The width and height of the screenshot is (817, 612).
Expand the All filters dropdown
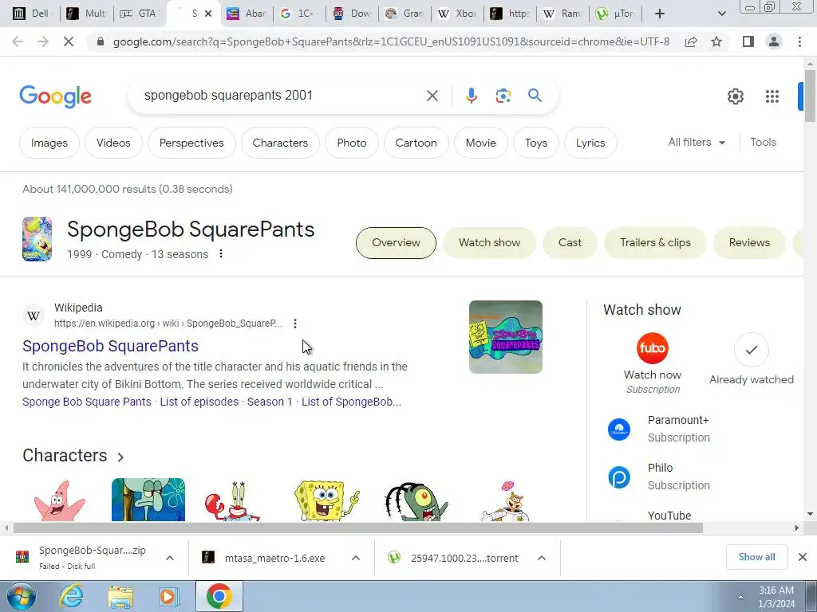coord(697,142)
